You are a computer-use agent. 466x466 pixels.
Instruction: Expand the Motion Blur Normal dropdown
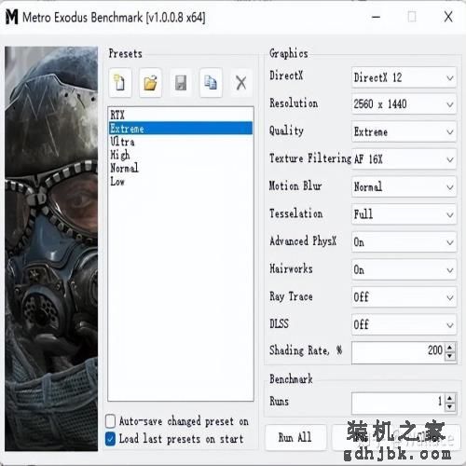(404, 187)
